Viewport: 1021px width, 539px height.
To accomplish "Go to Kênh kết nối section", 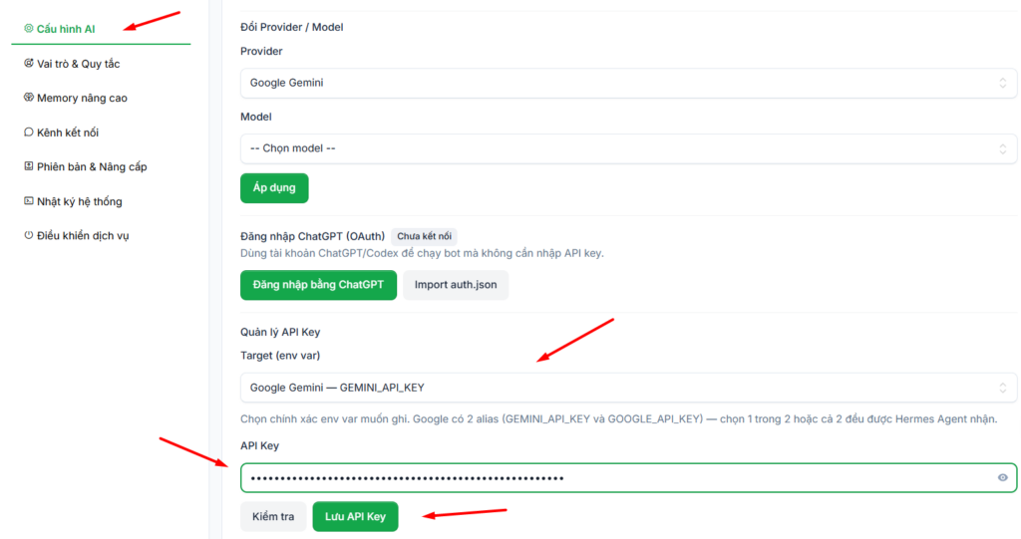I will [68, 133].
